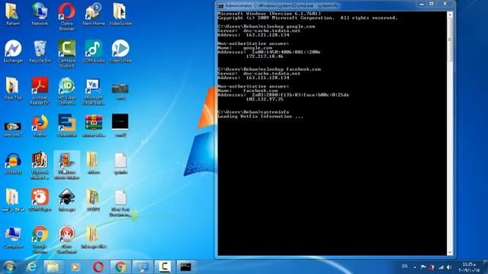Open the Computer desktop icon
488x274 pixels.
[x=13, y=237]
